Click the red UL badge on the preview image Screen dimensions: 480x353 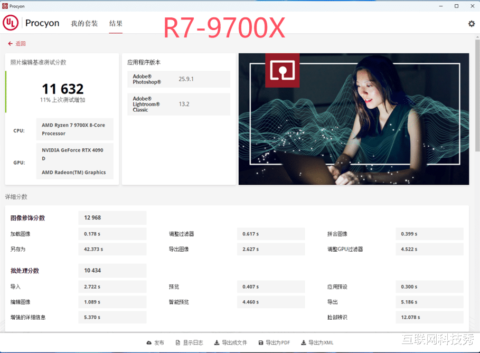click(283, 71)
